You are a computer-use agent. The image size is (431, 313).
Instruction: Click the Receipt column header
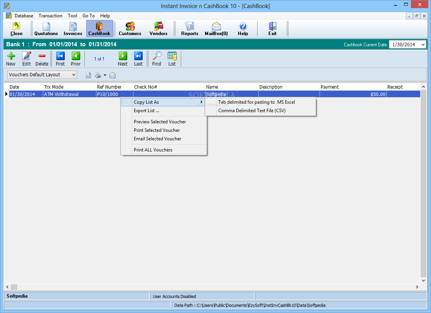click(403, 87)
